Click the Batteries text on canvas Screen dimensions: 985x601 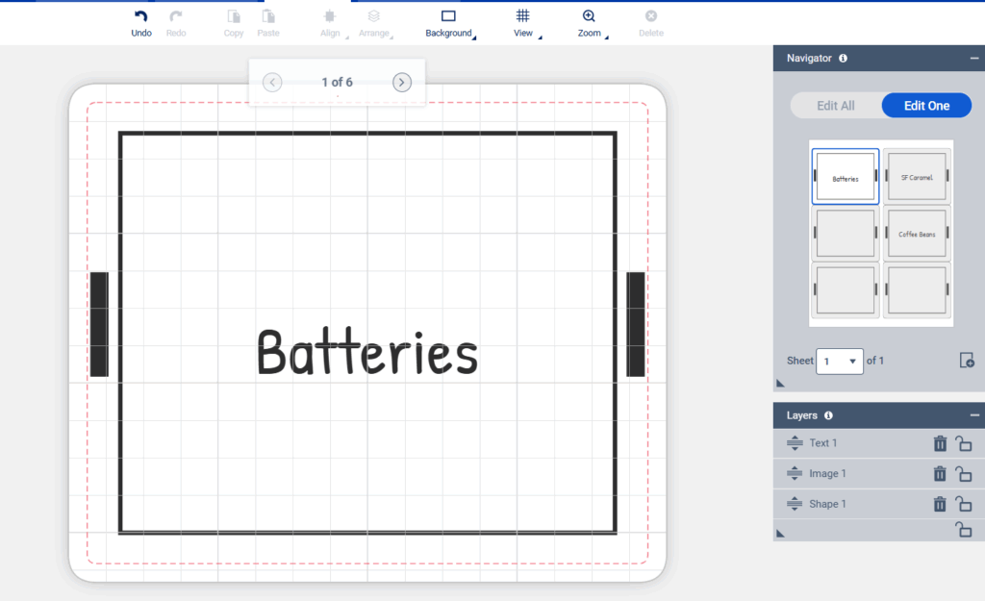tap(366, 353)
